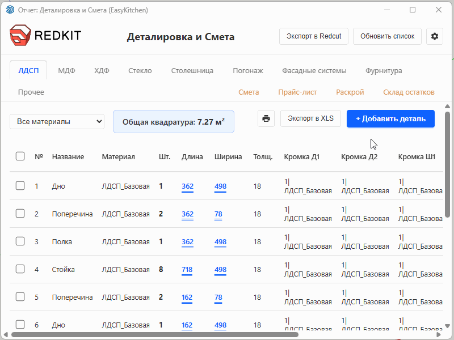This screenshot has width=454, height=340.
Task: Open the Погонаж tab
Action: click(x=248, y=70)
